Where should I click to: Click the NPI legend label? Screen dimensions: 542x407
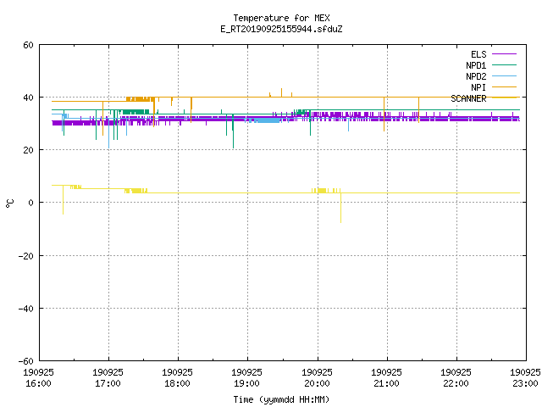click(x=478, y=87)
